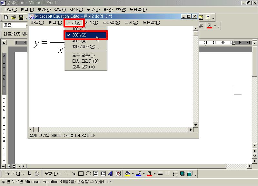Insert Clip Art from drawing toolbar
This screenshot has height=186, width=258.
coord(118,174)
